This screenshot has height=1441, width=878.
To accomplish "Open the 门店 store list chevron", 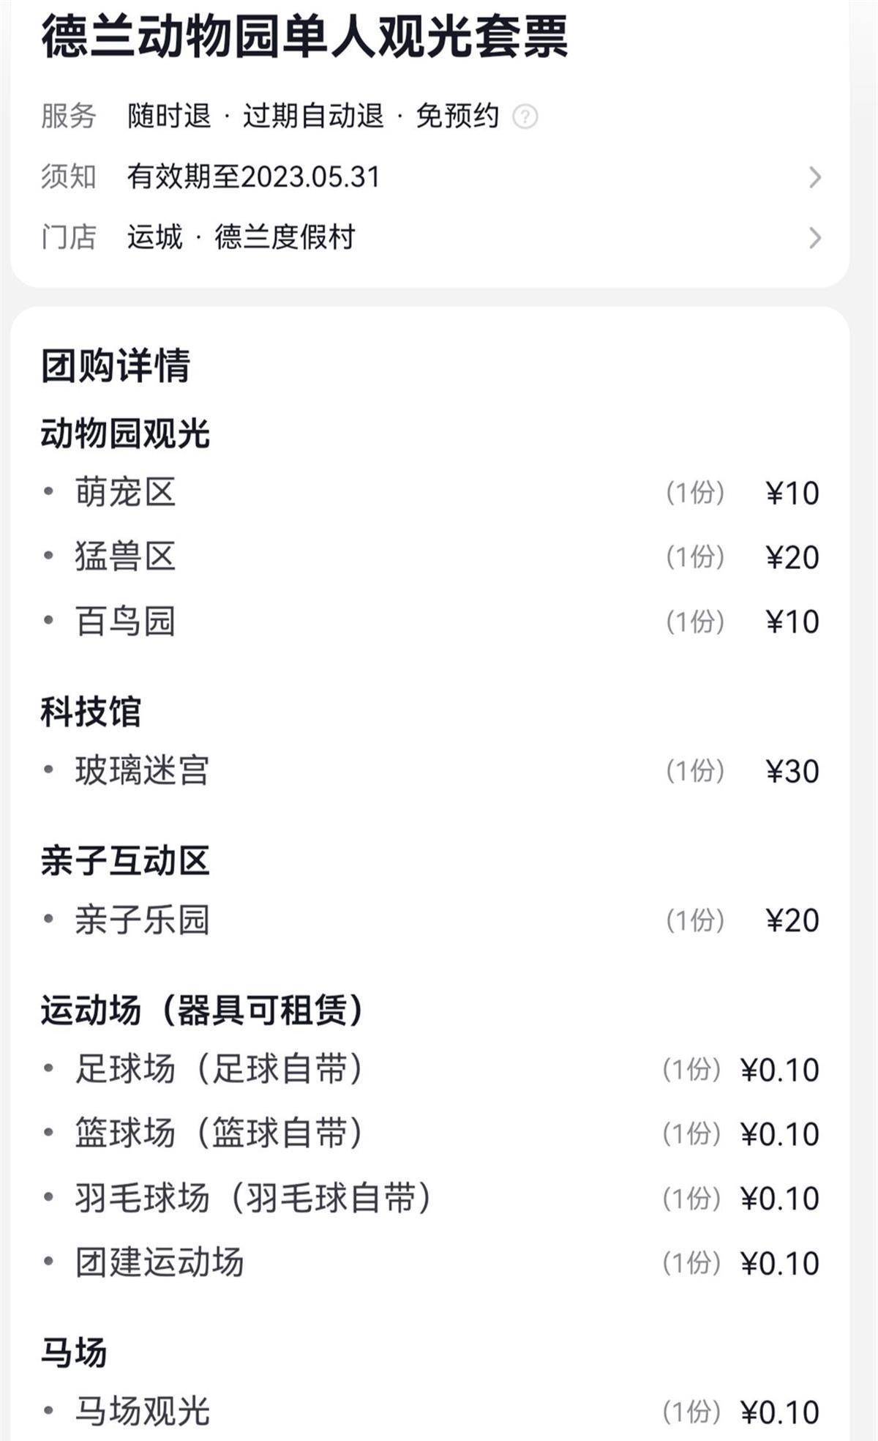I will [814, 238].
